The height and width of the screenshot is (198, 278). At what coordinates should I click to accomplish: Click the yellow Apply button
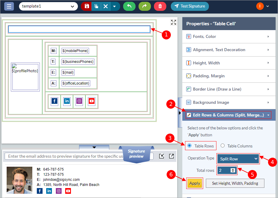coord(195,183)
